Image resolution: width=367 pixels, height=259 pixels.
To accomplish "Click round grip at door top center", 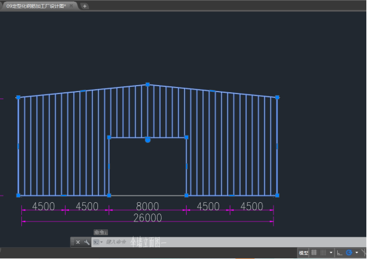I will click(x=148, y=140).
